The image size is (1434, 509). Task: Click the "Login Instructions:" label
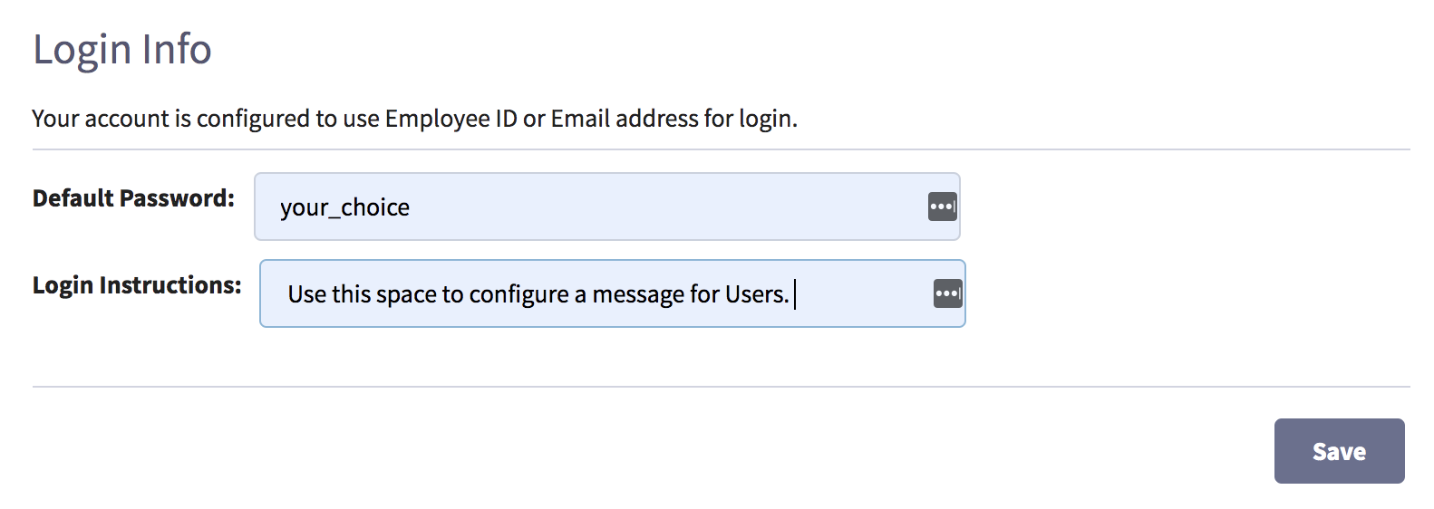[137, 285]
